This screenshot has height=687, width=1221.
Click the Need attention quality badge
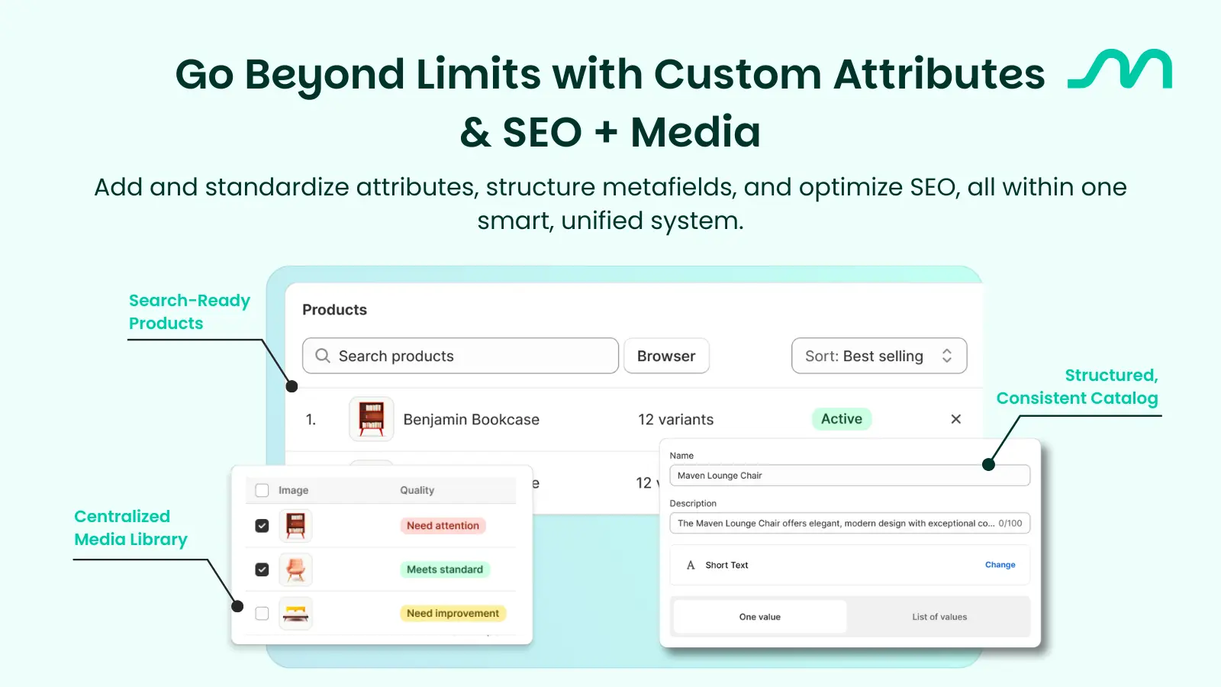tap(443, 526)
